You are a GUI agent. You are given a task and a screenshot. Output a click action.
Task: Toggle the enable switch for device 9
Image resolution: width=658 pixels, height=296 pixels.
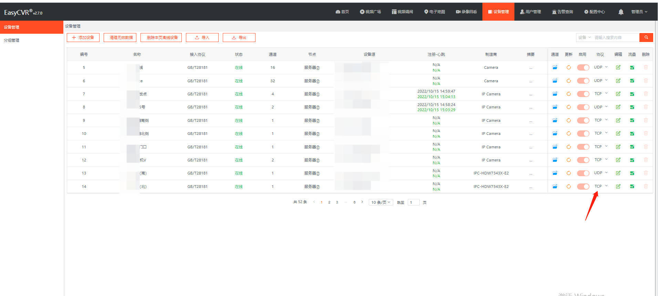pyautogui.click(x=583, y=120)
